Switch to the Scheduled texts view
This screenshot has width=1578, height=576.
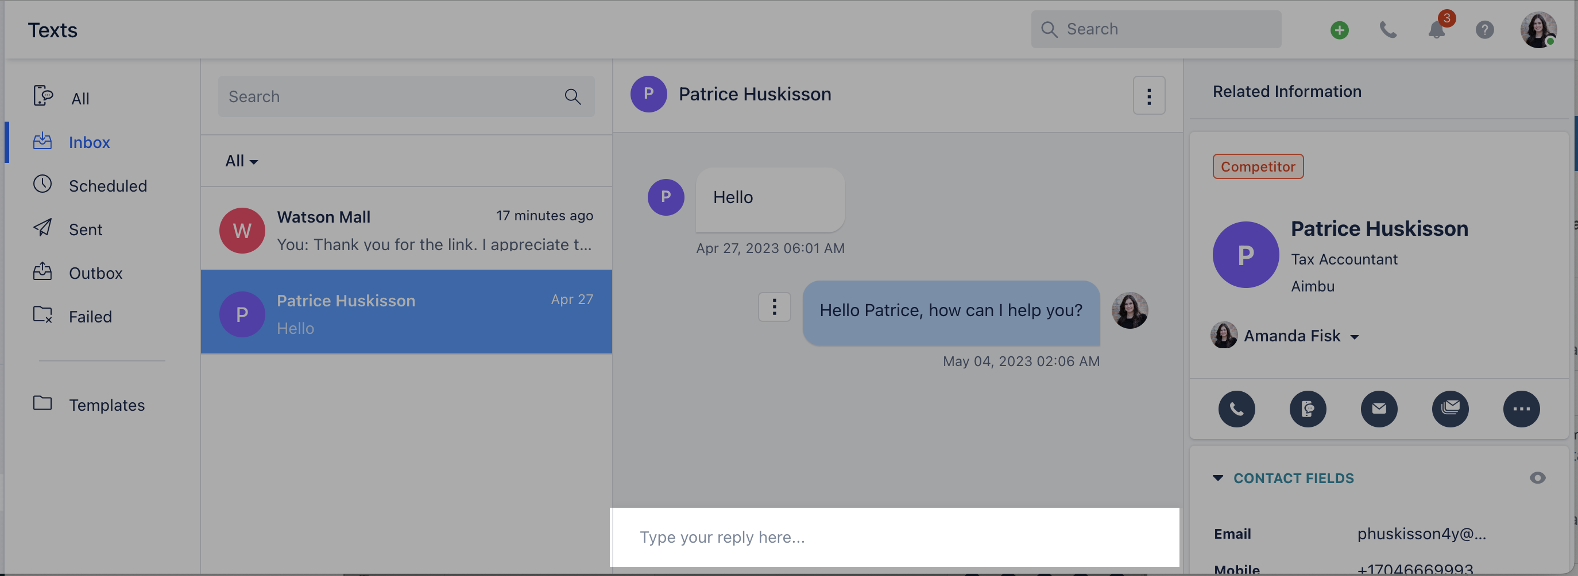coord(107,185)
